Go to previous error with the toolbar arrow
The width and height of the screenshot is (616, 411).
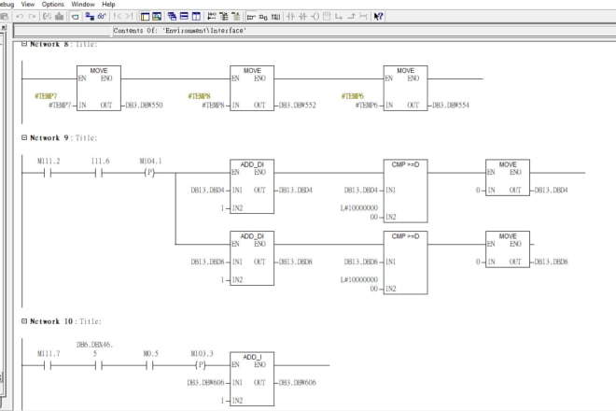(x=118, y=16)
